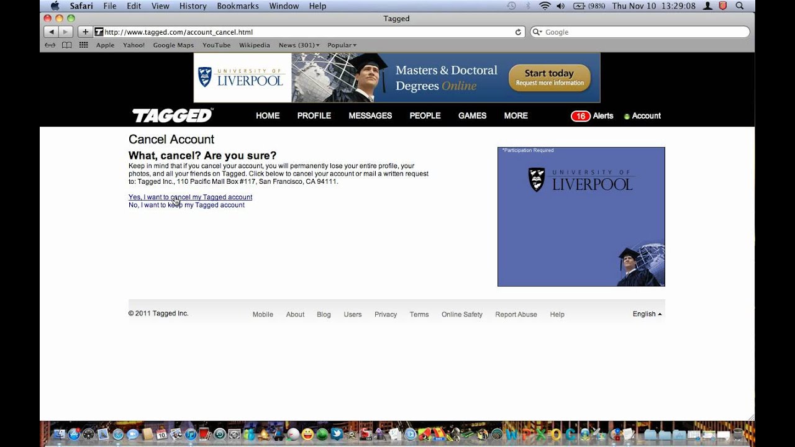Click "No, I want to keep my Tagged account"
Screen dimensions: 795x447
tap(186, 205)
